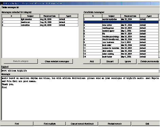Viewport: 160px width, 127px height.
Task: Click Clear selected messages button
Action: [57, 61]
